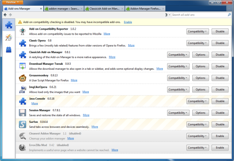Open More link for Java Console

tap(35, 103)
